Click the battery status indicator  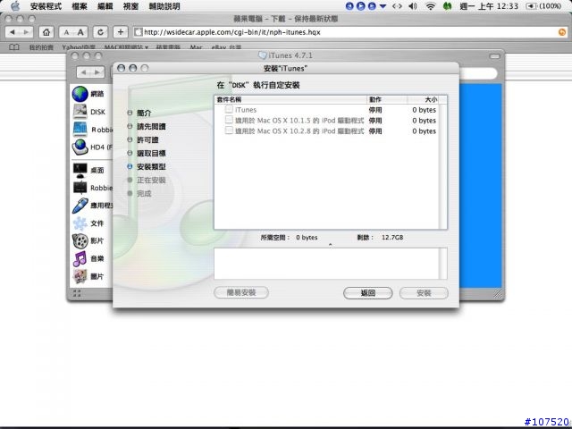pos(543,6)
